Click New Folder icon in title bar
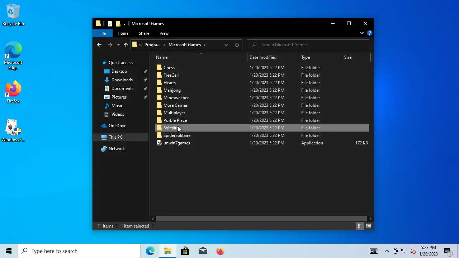Image resolution: width=459 pixels, height=258 pixels. coord(118,24)
